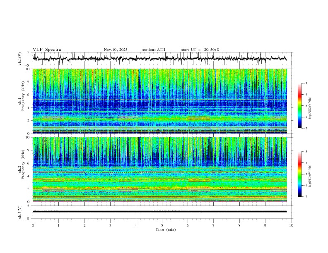This screenshot has height=253, width=328.
Task: Click time axis tick label "1"
Action: (58, 225)
